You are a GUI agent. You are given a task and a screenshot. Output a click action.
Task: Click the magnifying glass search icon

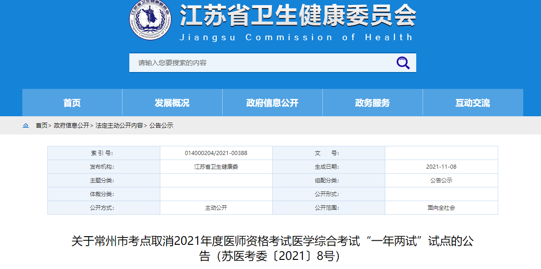(403, 63)
